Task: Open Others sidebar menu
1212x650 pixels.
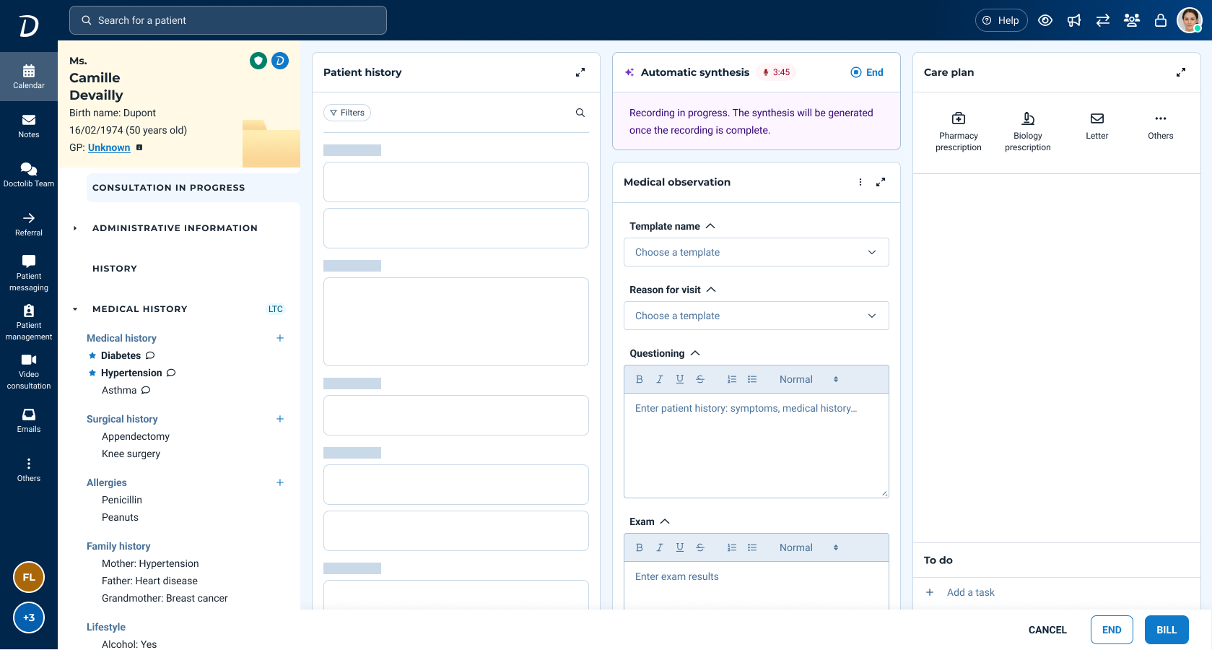Action: (x=29, y=469)
